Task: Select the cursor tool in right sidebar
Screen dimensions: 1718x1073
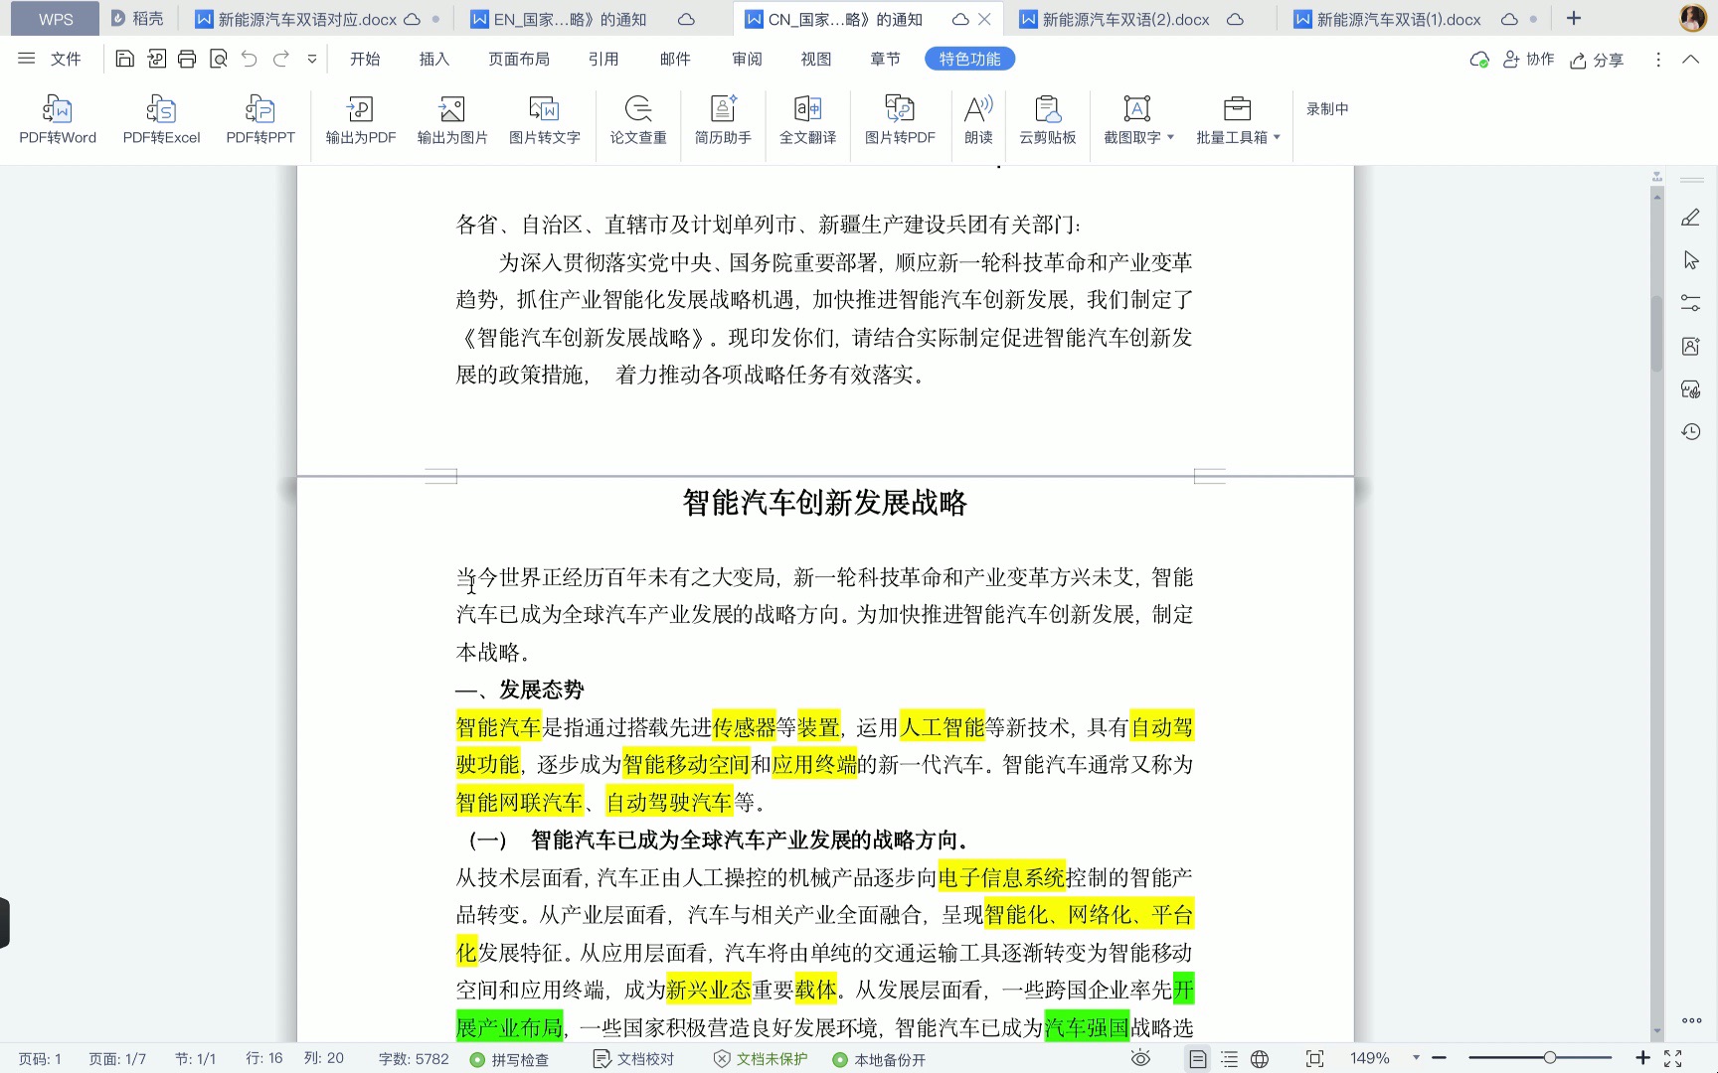Action: click(x=1690, y=260)
